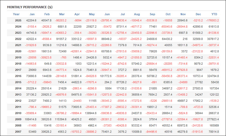Click the Jun column header

[107, 14]
